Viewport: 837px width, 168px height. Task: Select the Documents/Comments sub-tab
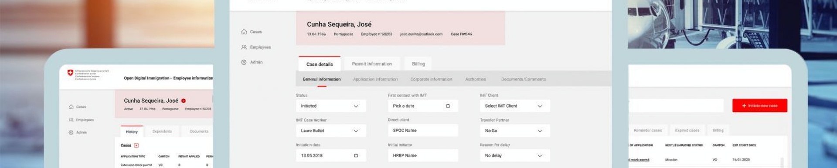(524, 79)
